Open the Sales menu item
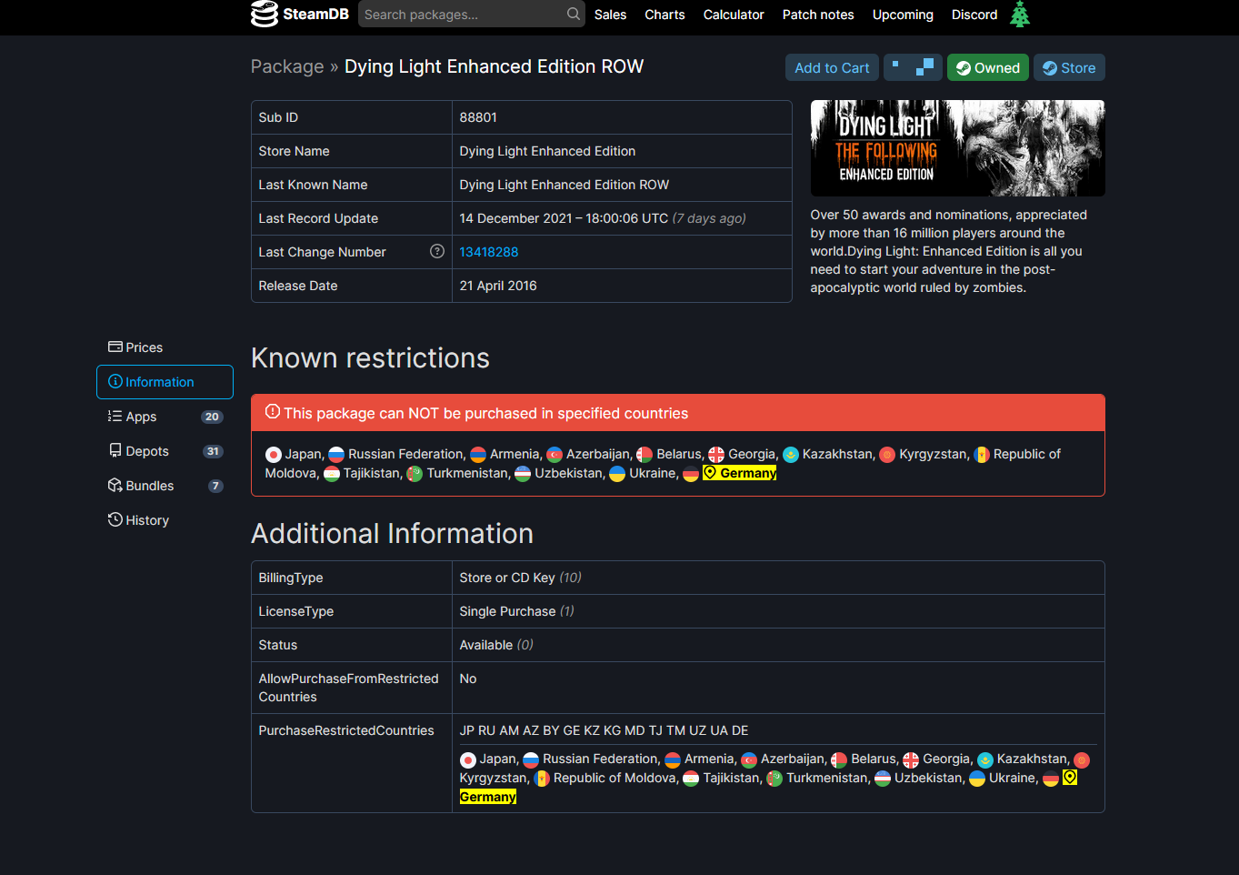The width and height of the screenshot is (1239, 875). click(611, 15)
